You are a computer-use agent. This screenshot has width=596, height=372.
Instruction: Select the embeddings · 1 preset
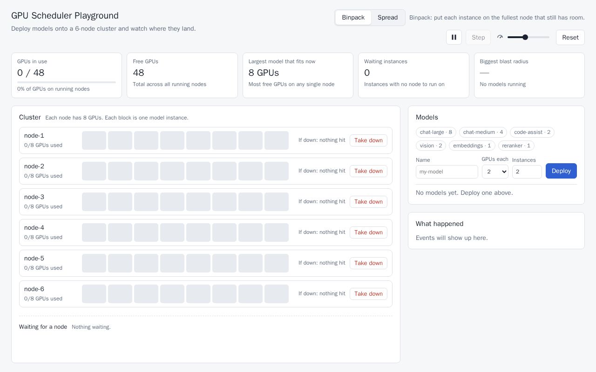(x=472, y=146)
